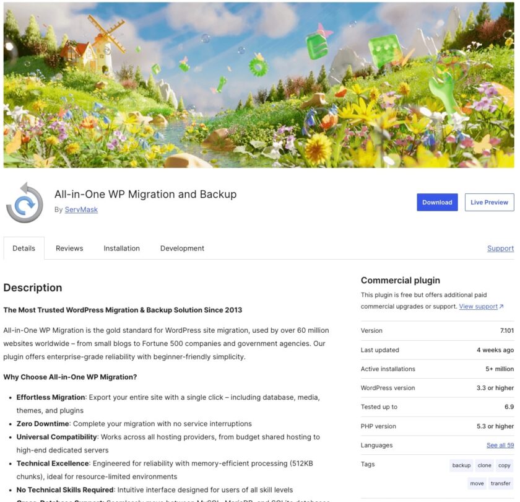
Task: Click the Commercial plugin sidebar heading
Action: click(401, 280)
